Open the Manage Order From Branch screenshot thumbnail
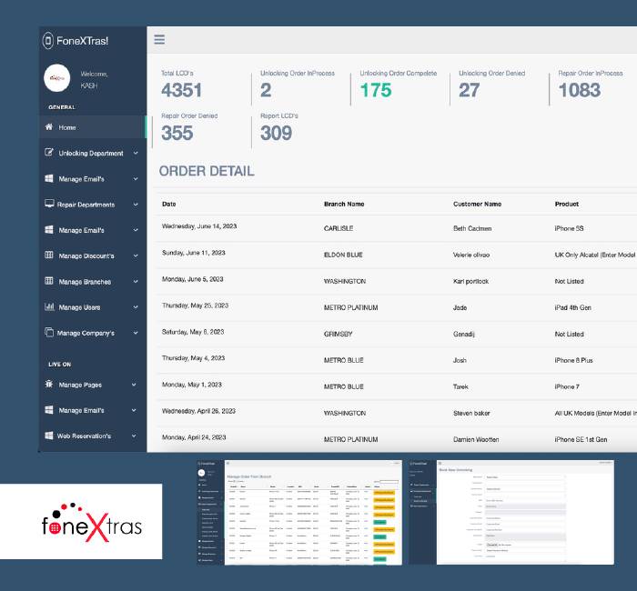Image resolution: width=637 pixels, height=591 pixels. (x=298, y=512)
